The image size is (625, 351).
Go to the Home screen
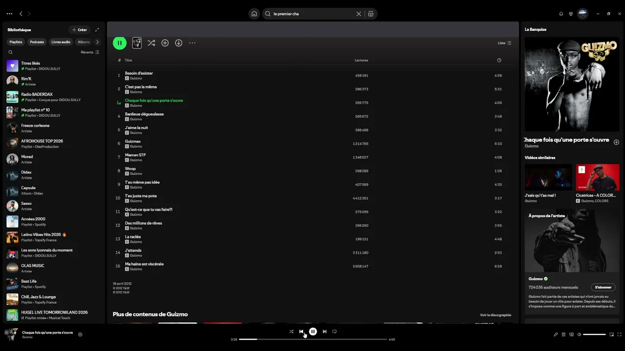click(x=254, y=14)
